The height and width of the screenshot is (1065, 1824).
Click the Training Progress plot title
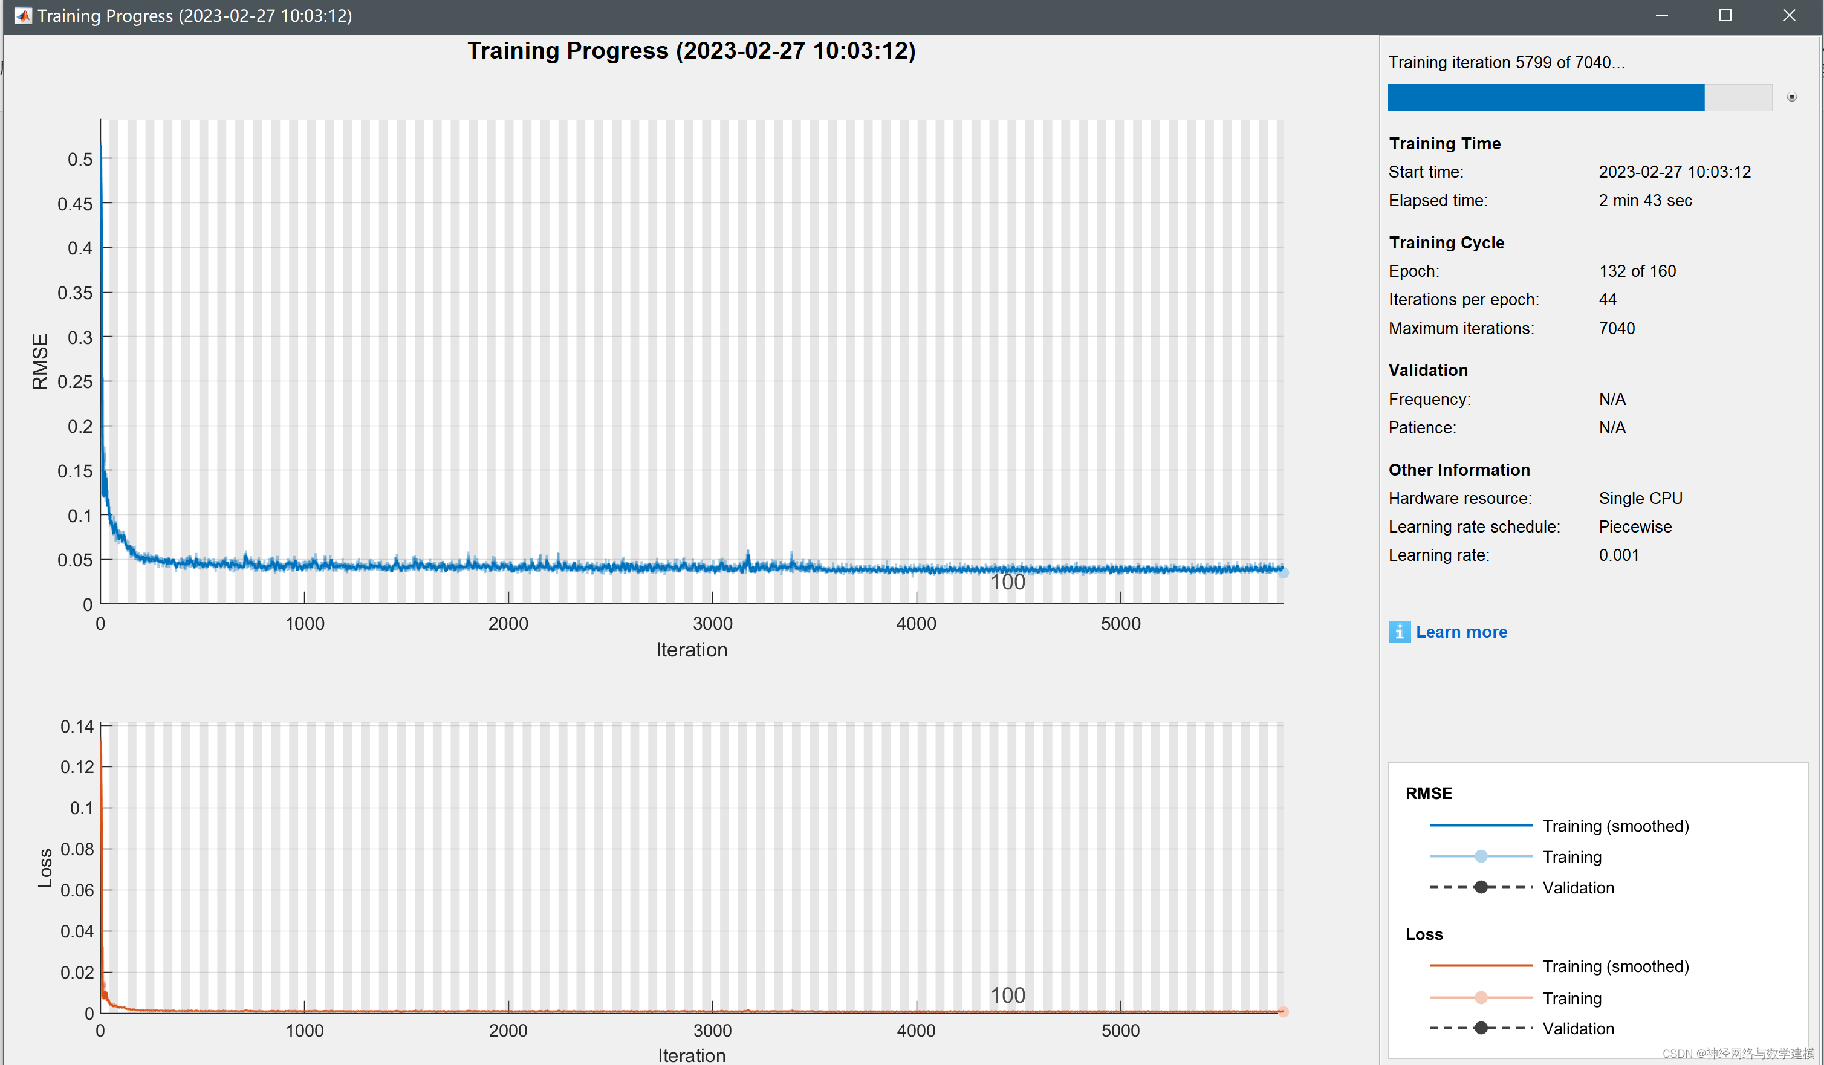[691, 51]
